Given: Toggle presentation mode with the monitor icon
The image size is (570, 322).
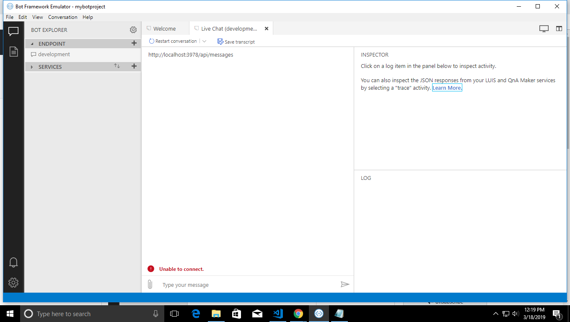Looking at the screenshot, I should pos(544,28).
